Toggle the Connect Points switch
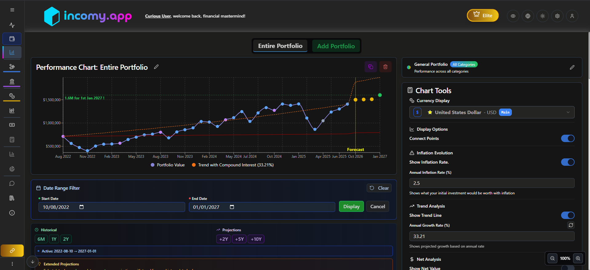Viewport: 590px width, 270px height. 568,138
